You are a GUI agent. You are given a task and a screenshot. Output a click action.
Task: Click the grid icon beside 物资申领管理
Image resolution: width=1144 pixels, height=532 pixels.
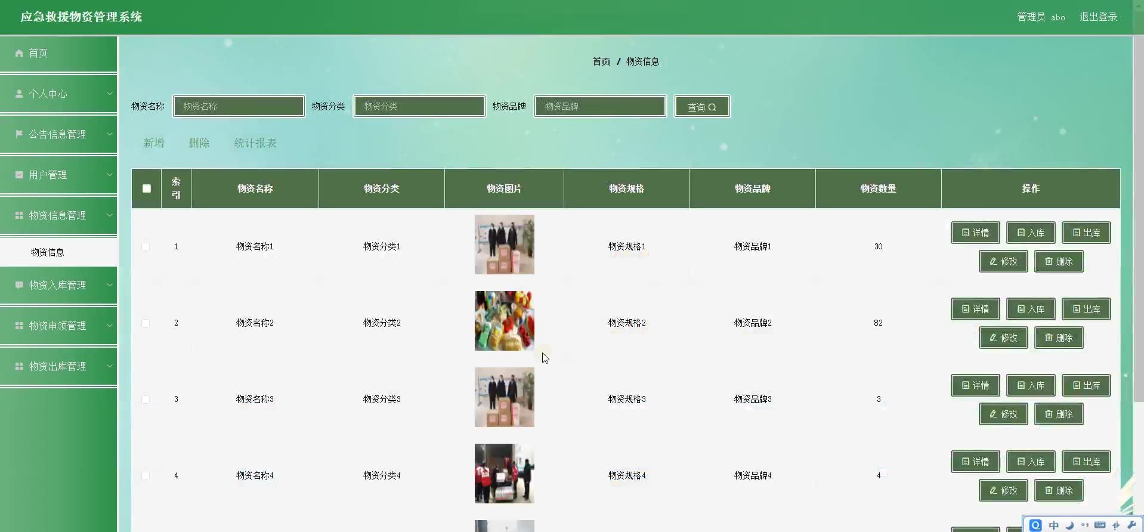coord(19,326)
